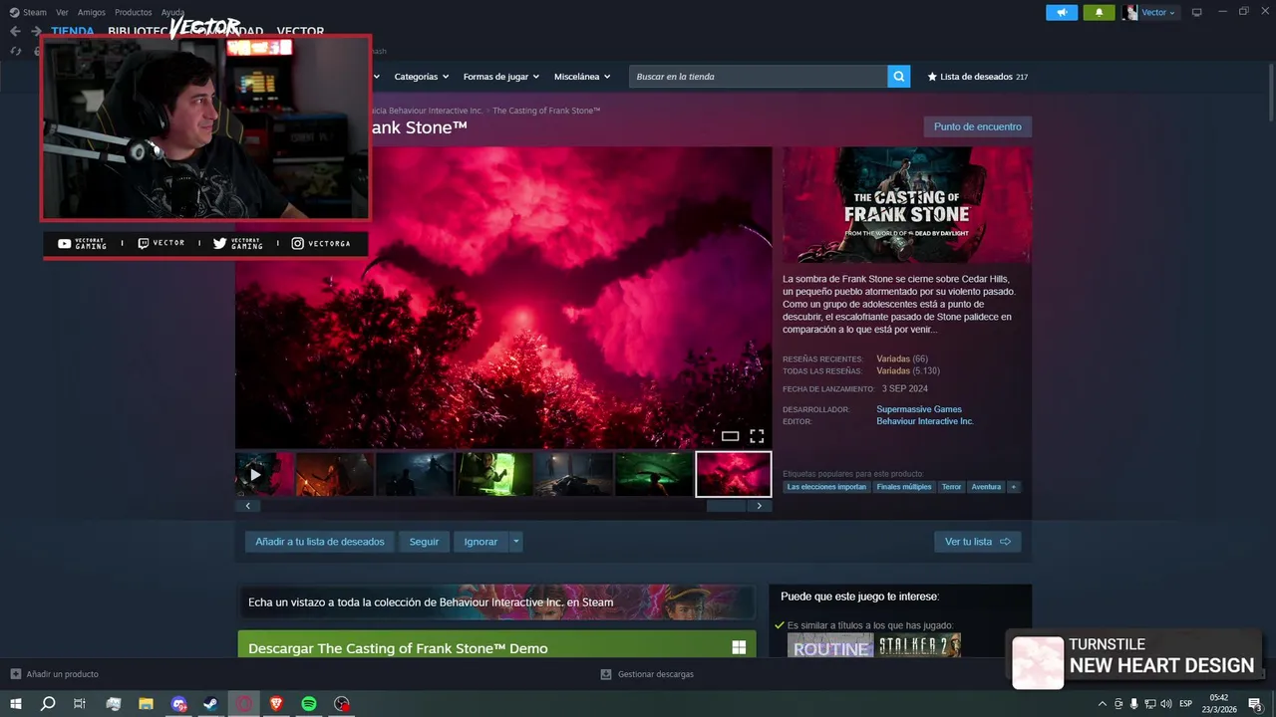Open the Productos menu
The width and height of the screenshot is (1276, 717).
point(134,12)
